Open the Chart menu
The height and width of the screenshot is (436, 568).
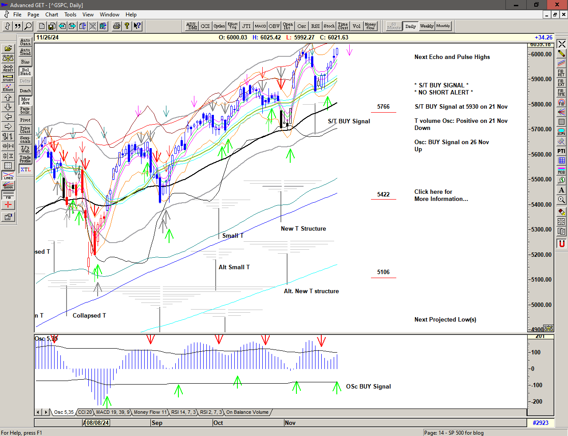[51, 15]
